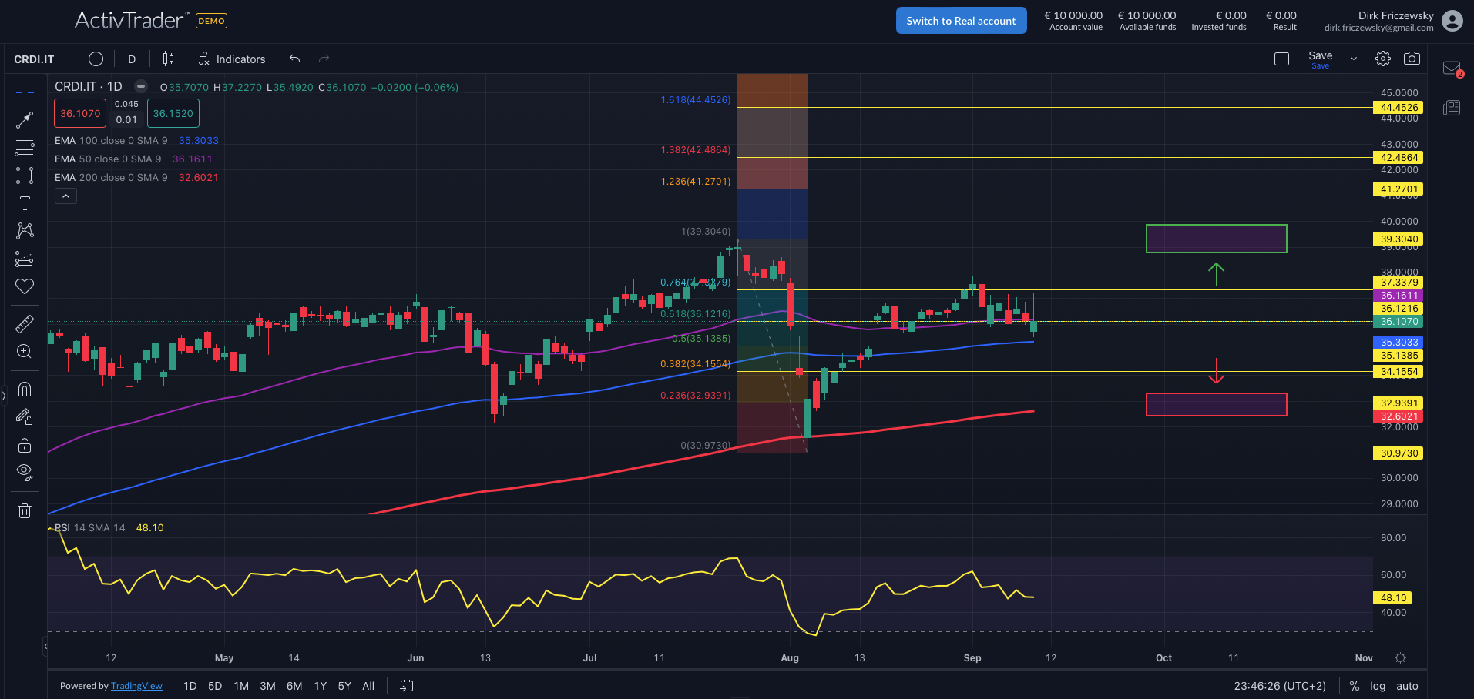Open the candlestick chart type menu
Viewport: 1474px width, 699px height.
coord(168,59)
